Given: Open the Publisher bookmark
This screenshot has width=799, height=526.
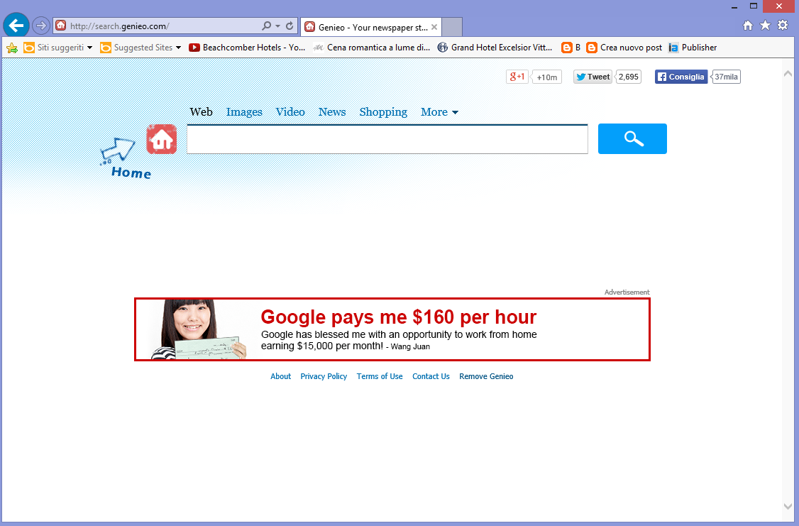Looking at the screenshot, I should 693,48.
